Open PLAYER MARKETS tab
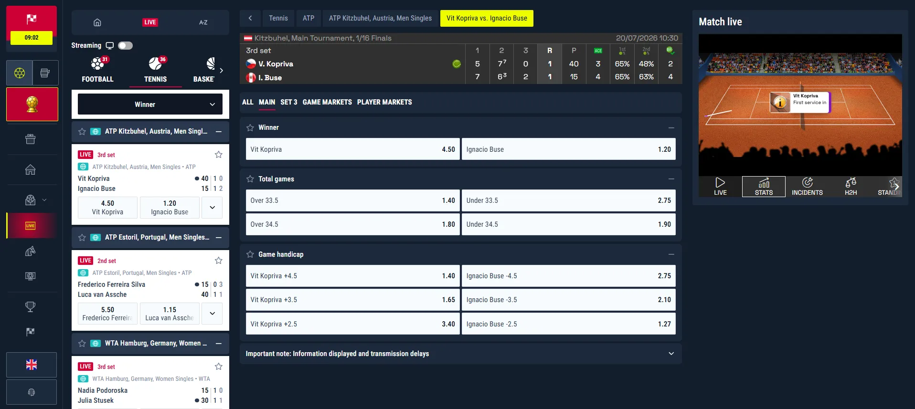The image size is (915, 409). click(384, 102)
